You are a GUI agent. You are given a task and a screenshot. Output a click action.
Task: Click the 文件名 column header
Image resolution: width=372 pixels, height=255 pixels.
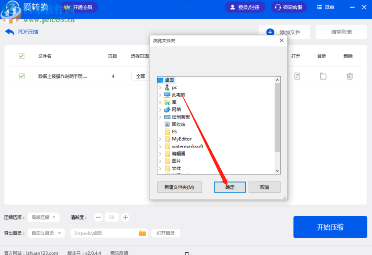(45, 56)
